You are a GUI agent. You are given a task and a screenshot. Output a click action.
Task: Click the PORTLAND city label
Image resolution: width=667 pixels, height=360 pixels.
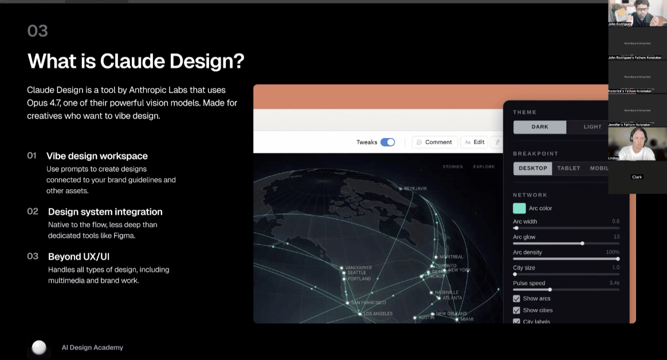click(x=359, y=279)
